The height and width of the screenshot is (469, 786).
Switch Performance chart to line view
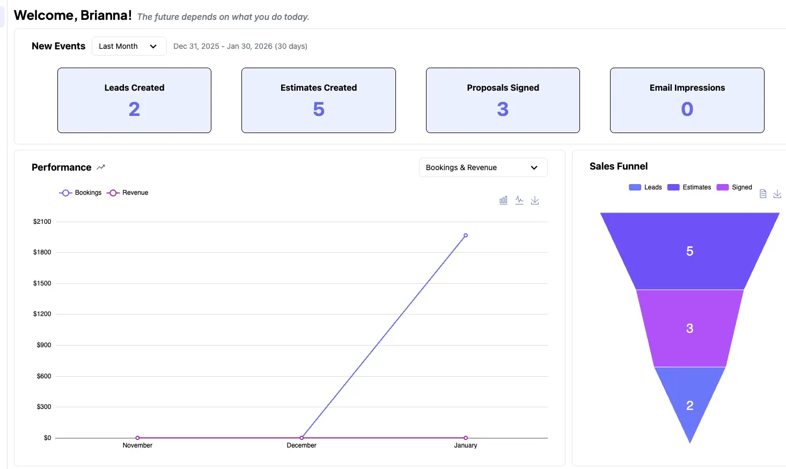point(519,200)
